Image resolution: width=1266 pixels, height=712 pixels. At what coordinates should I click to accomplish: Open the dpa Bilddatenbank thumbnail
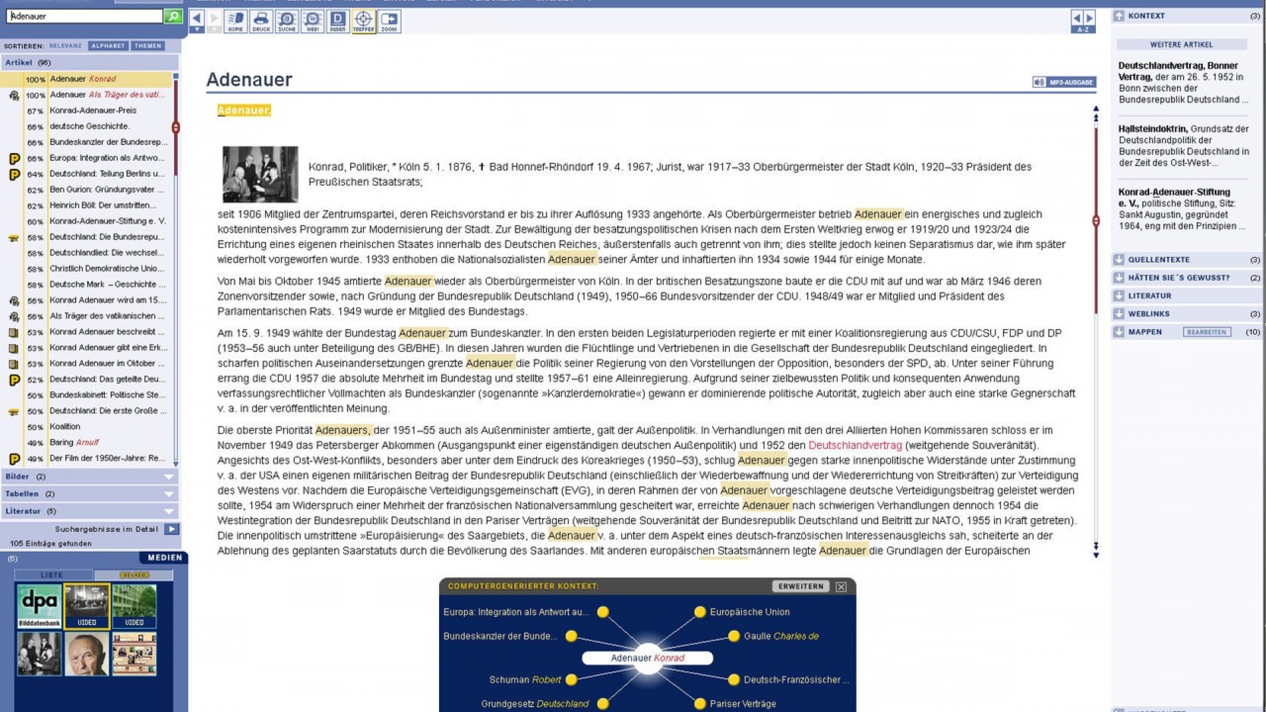coord(39,606)
